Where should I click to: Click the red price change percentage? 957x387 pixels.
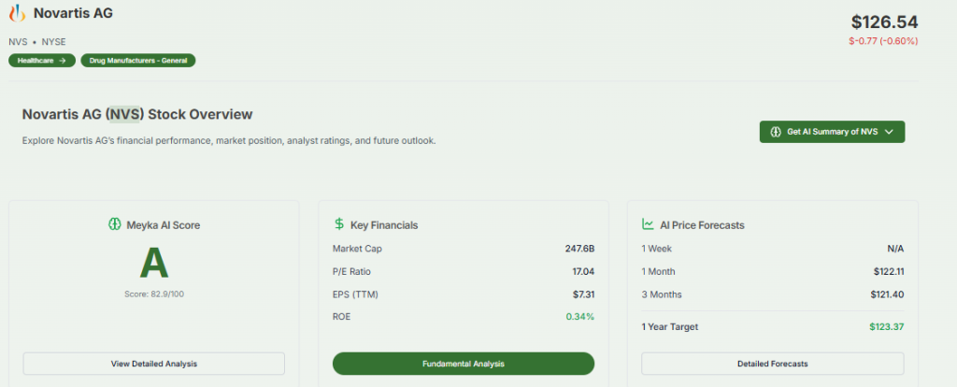883,40
